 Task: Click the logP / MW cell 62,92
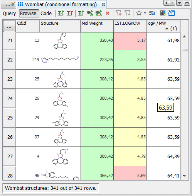[x=163, y=60]
